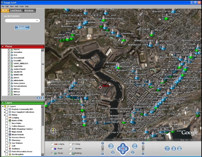Switch to the Directions tab
The height and width of the screenshot is (157, 202).
click(x=29, y=10)
